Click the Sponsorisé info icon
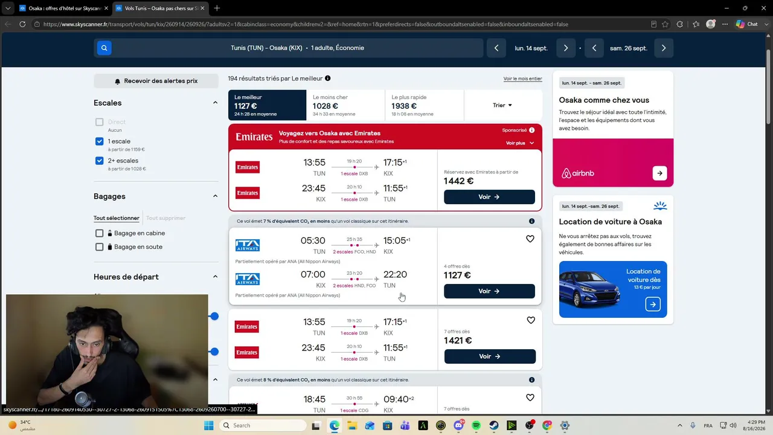773x435 pixels. [x=532, y=130]
